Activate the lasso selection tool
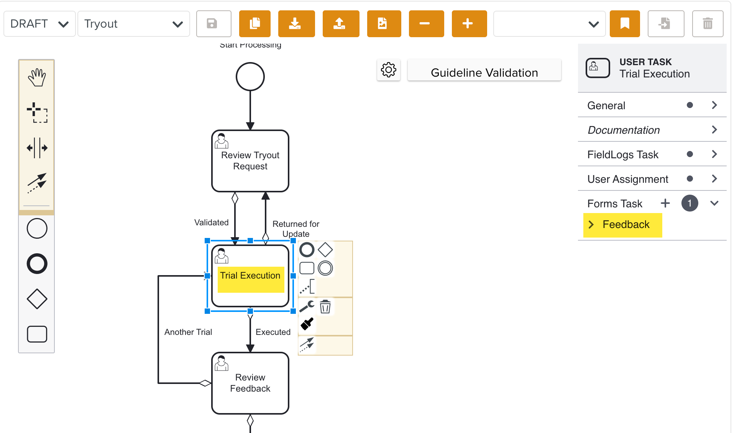Viewport: 742px width, 433px height. coord(37,113)
